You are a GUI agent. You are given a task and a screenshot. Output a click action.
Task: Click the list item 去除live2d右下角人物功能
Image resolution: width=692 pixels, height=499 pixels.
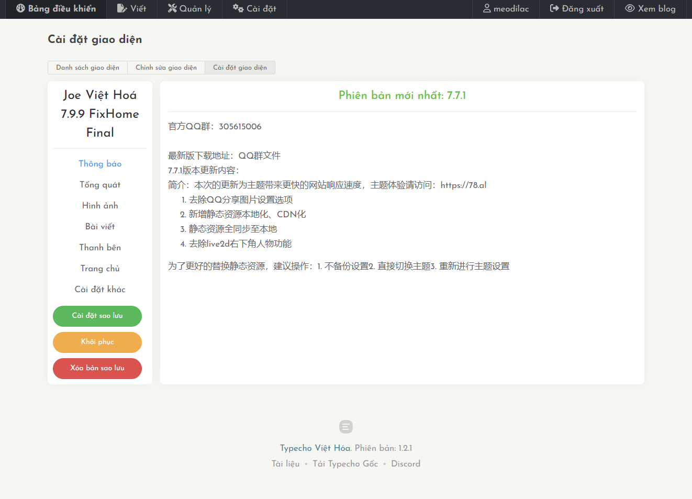point(240,244)
